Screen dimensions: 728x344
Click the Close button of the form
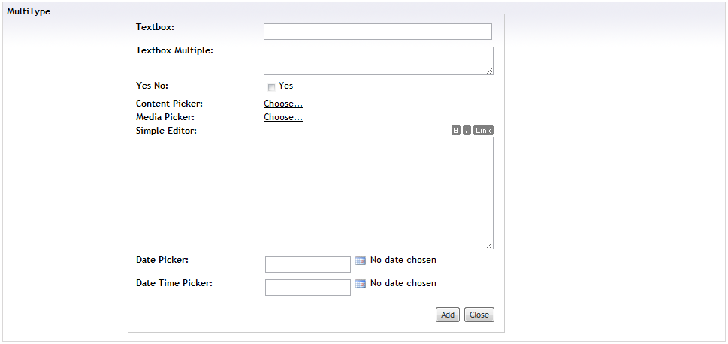[479, 315]
